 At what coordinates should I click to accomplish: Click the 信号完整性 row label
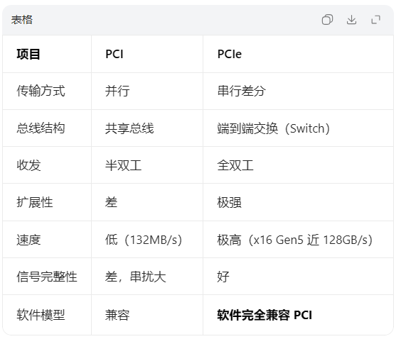click(47, 277)
